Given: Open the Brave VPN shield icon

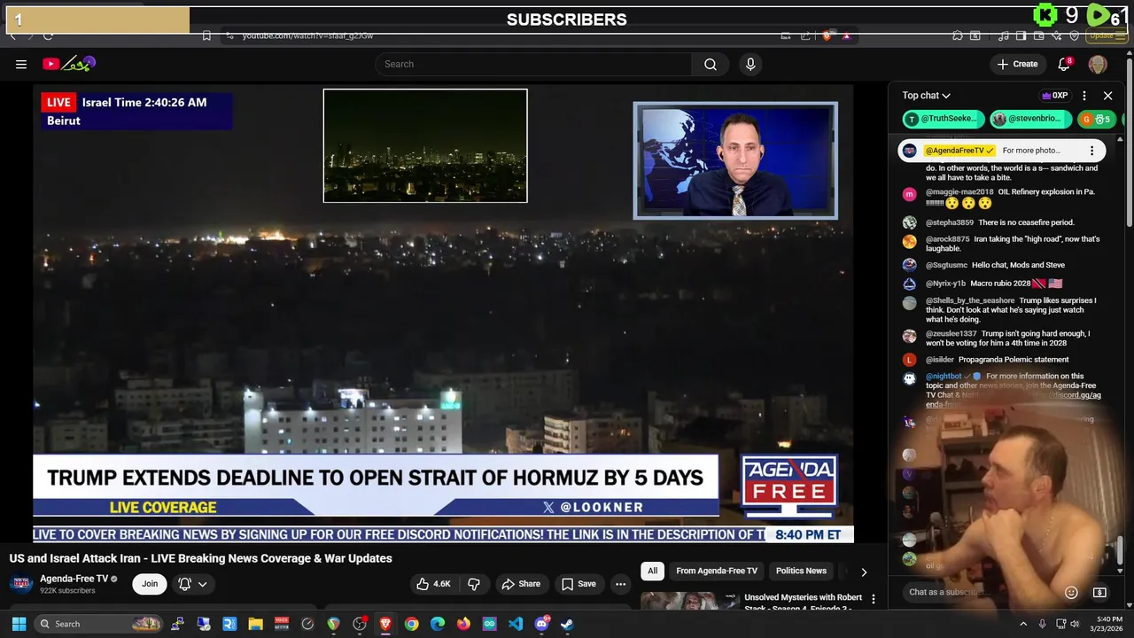Looking at the screenshot, I should tap(1074, 35).
